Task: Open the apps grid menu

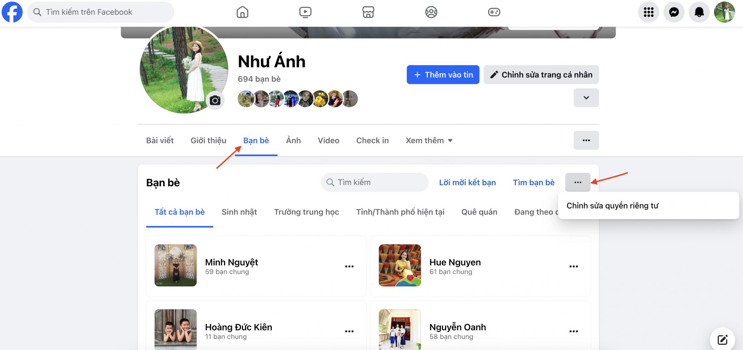Action: click(x=648, y=12)
